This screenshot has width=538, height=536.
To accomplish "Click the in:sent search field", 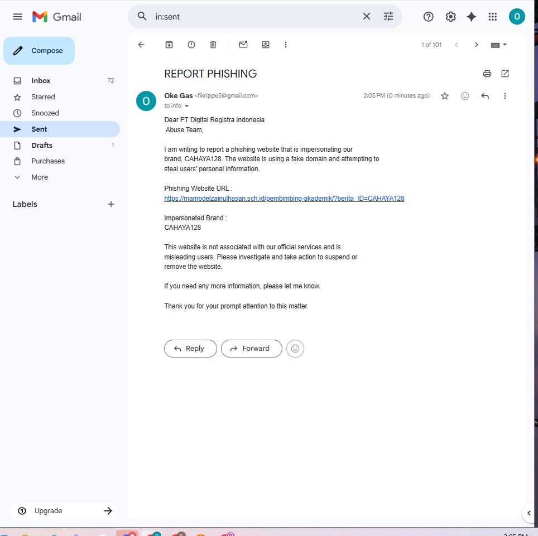I will point(256,17).
